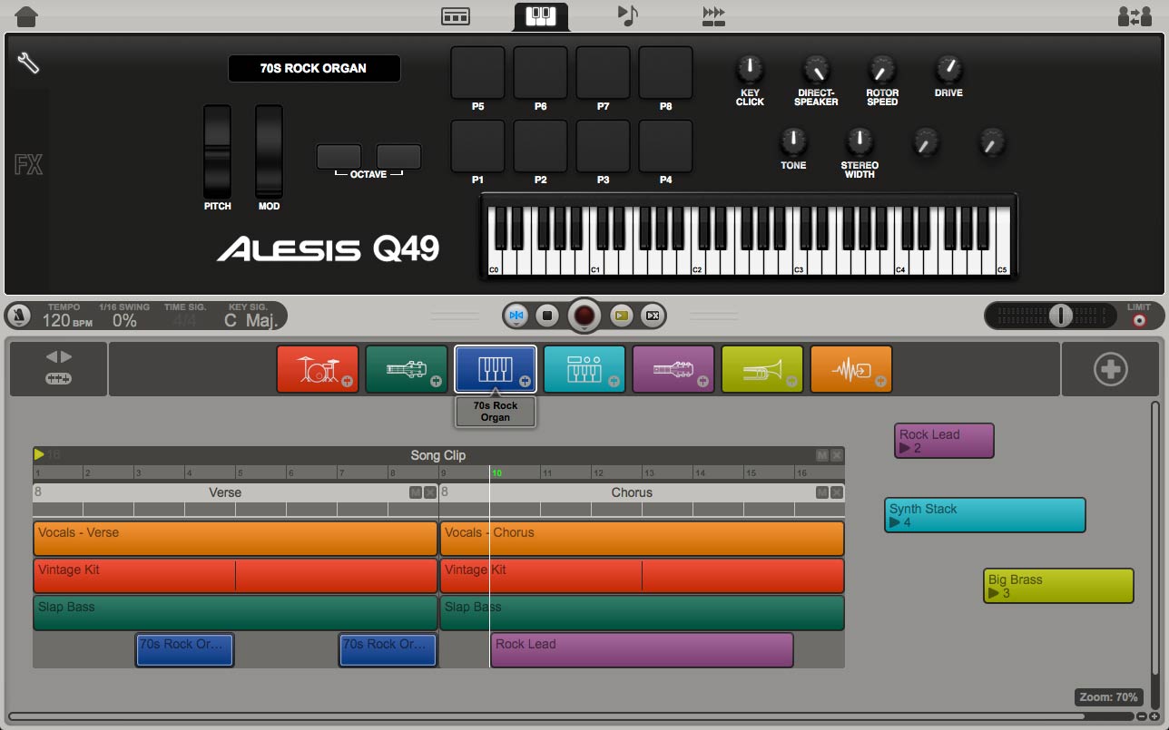Click the 120 BPM tempo value

coord(68,320)
